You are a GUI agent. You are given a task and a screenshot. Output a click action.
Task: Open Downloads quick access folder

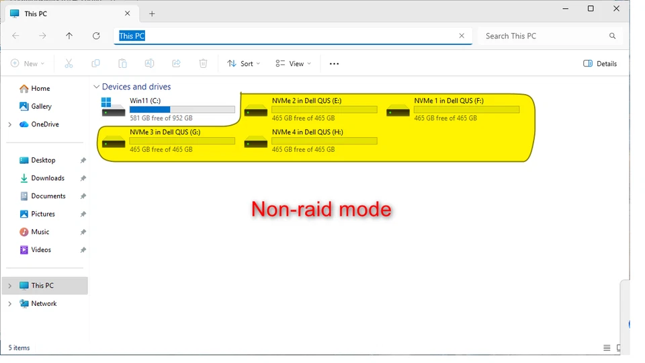(48, 177)
